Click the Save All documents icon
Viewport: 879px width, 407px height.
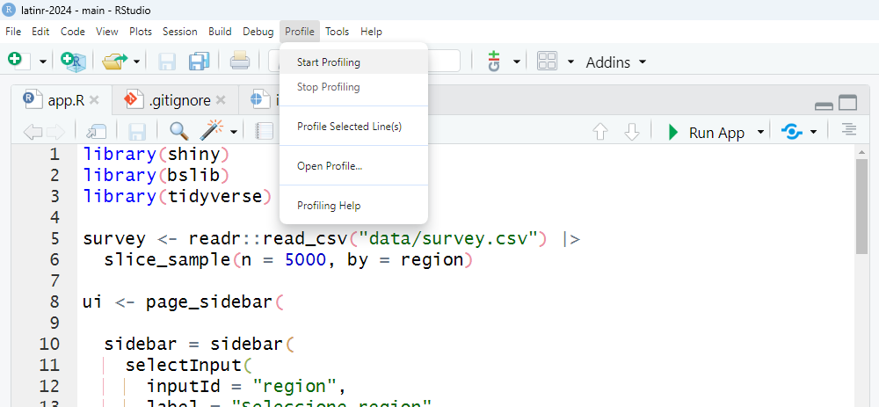[x=199, y=61]
